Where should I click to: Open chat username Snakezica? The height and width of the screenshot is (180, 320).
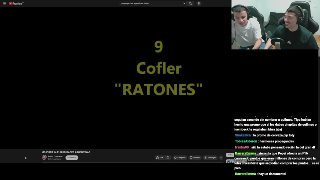pos(243,135)
